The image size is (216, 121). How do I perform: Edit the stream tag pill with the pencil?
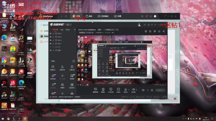(112, 30)
